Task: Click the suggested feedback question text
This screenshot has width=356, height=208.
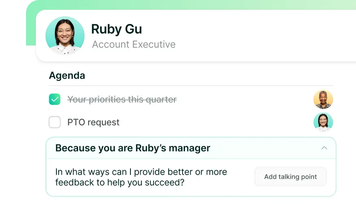Action: (141, 177)
